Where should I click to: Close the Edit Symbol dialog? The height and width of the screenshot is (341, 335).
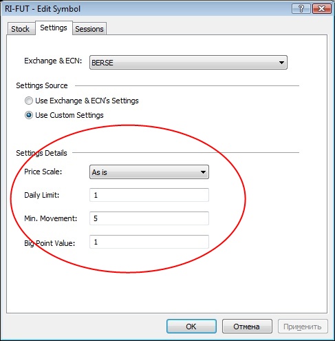click(x=321, y=9)
